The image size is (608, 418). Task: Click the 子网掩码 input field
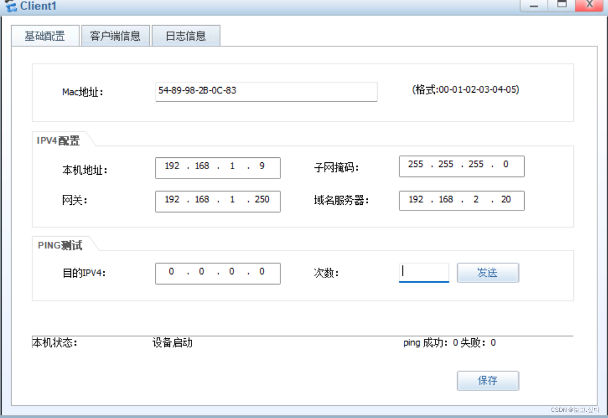(x=462, y=166)
